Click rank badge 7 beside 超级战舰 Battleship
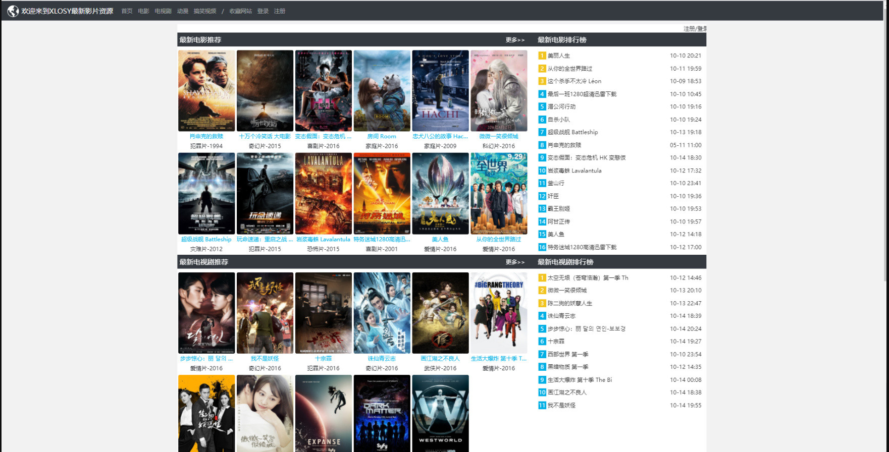 tap(542, 132)
